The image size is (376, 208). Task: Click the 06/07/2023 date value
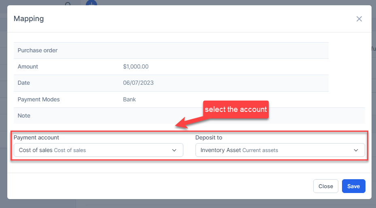click(138, 83)
